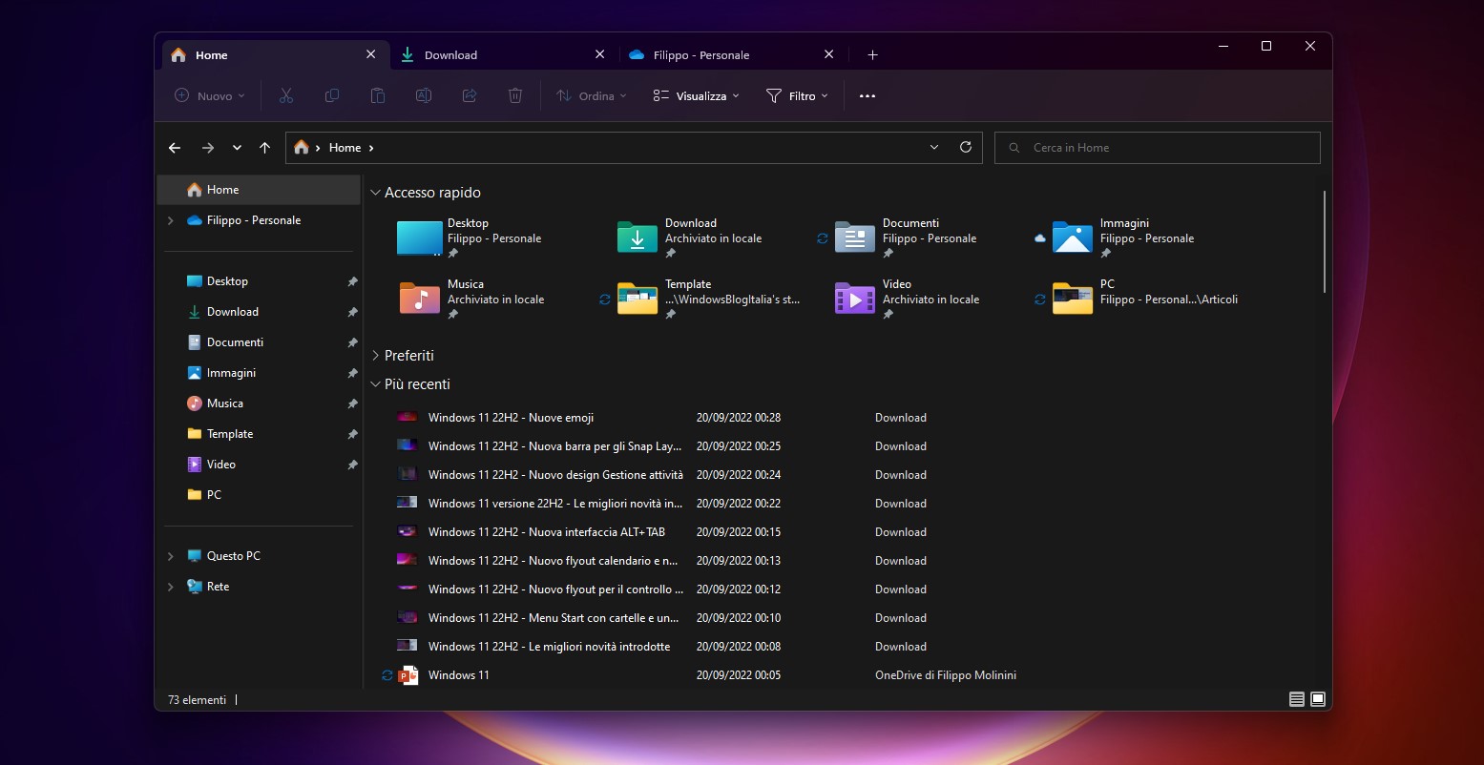Collapse the Più recenti section

click(375, 384)
